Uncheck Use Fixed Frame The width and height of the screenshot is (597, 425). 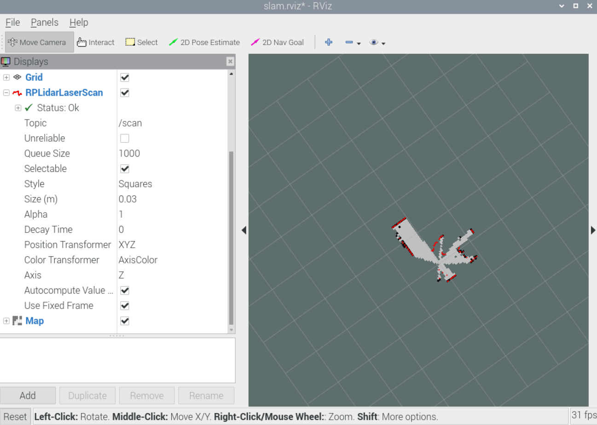pos(124,306)
